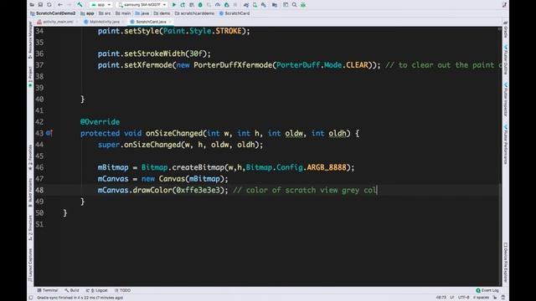The width and height of the screenshot is (536, 301).
Task: Click the demo breadcrumb segment
Action: (x=162, y=13)
